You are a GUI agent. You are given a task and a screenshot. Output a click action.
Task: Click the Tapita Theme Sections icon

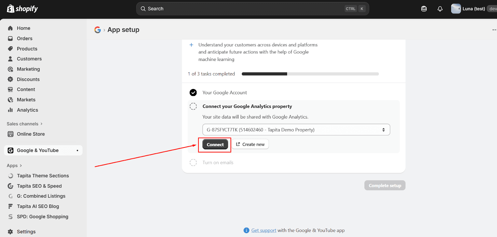click(x=10, y=176)
